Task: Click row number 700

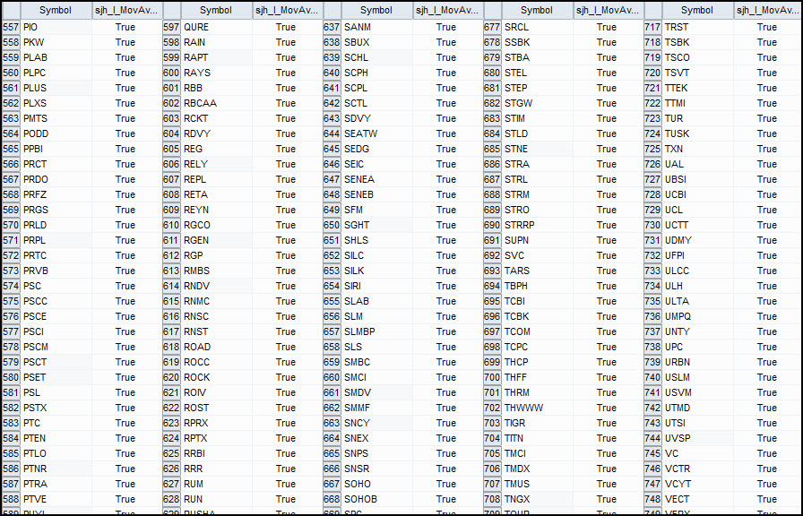Action: [492, 377]
